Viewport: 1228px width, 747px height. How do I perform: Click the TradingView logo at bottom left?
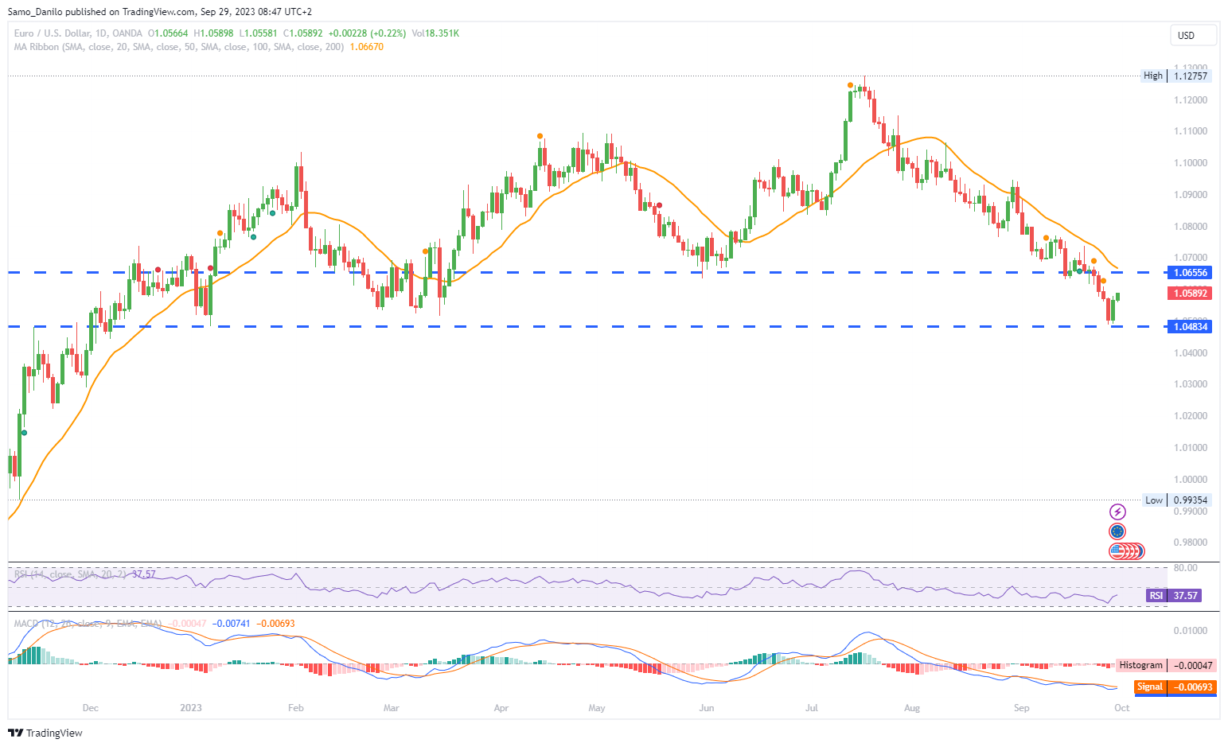pos(45,733)
